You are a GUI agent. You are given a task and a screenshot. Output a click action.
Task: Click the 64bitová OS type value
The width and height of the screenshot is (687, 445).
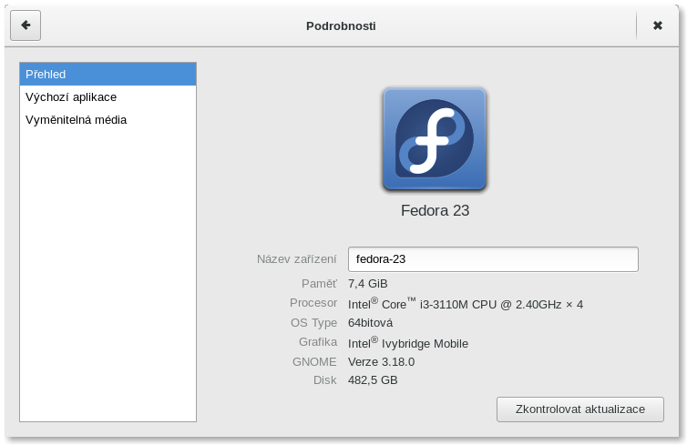coord(370,322)
